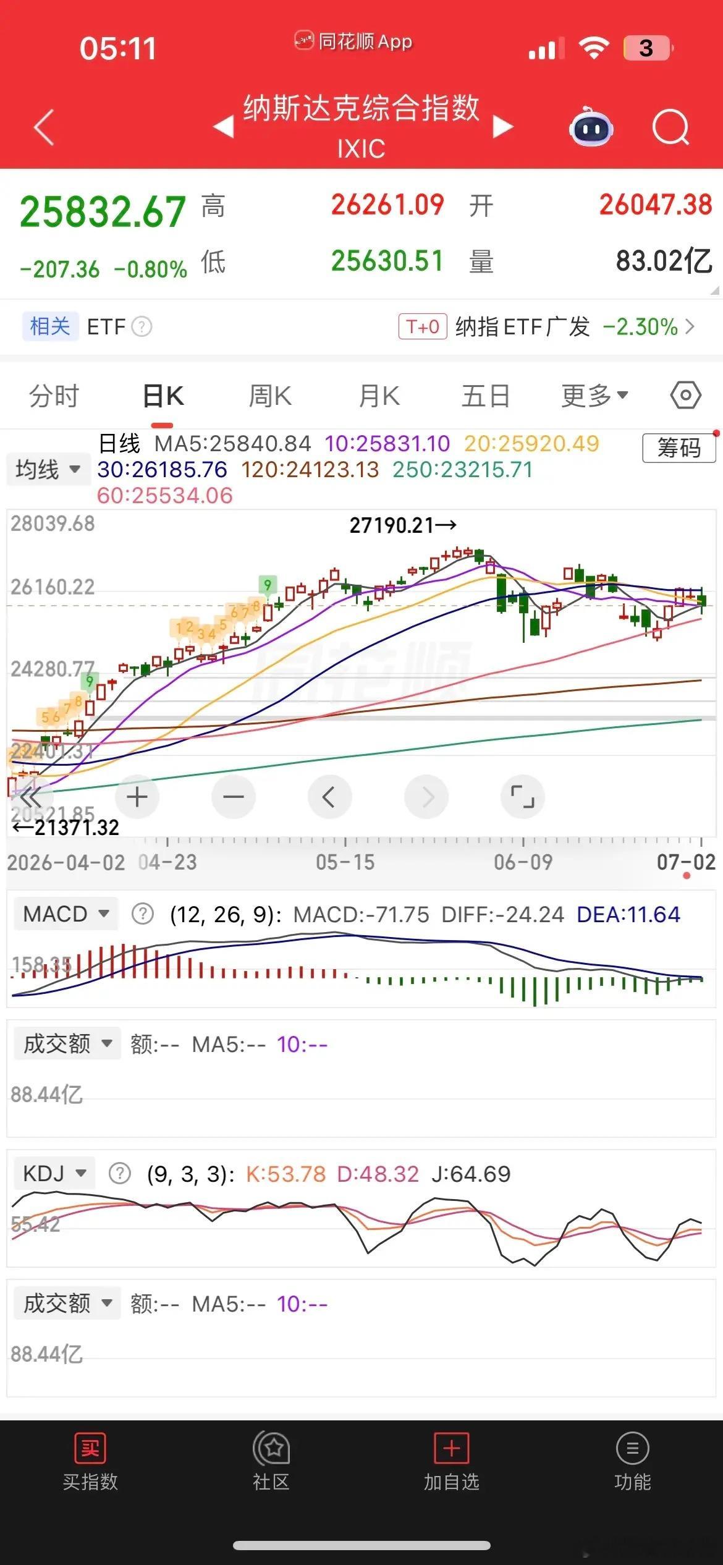Zoom in chart with plus button

tap(137, 797)
